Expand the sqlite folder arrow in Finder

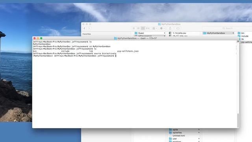[199, 130]
